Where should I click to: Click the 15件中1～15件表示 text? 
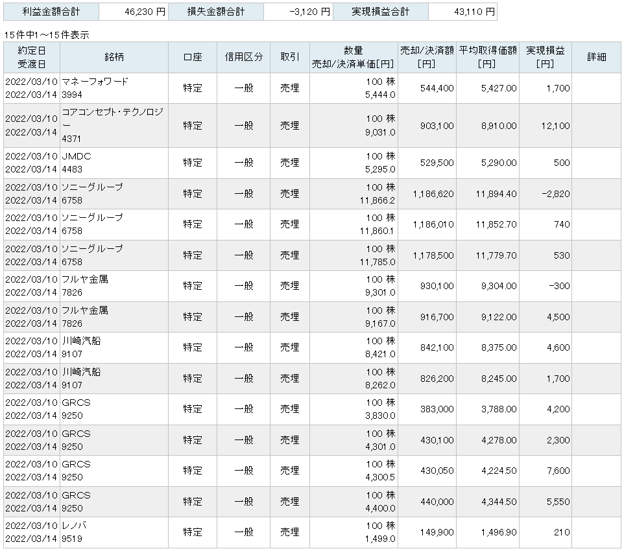tap(47, 35)
